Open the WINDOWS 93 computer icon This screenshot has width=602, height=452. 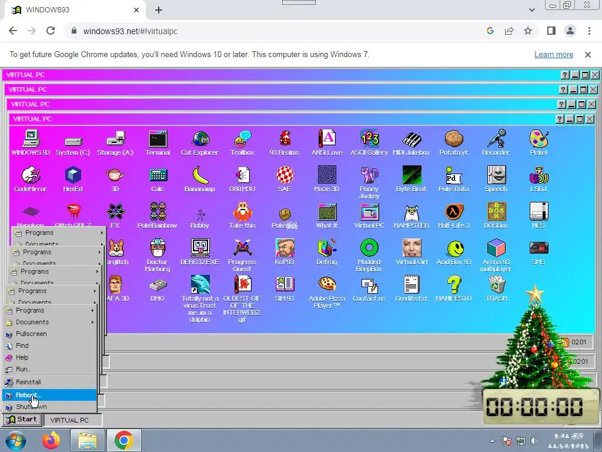click(31, 142)
